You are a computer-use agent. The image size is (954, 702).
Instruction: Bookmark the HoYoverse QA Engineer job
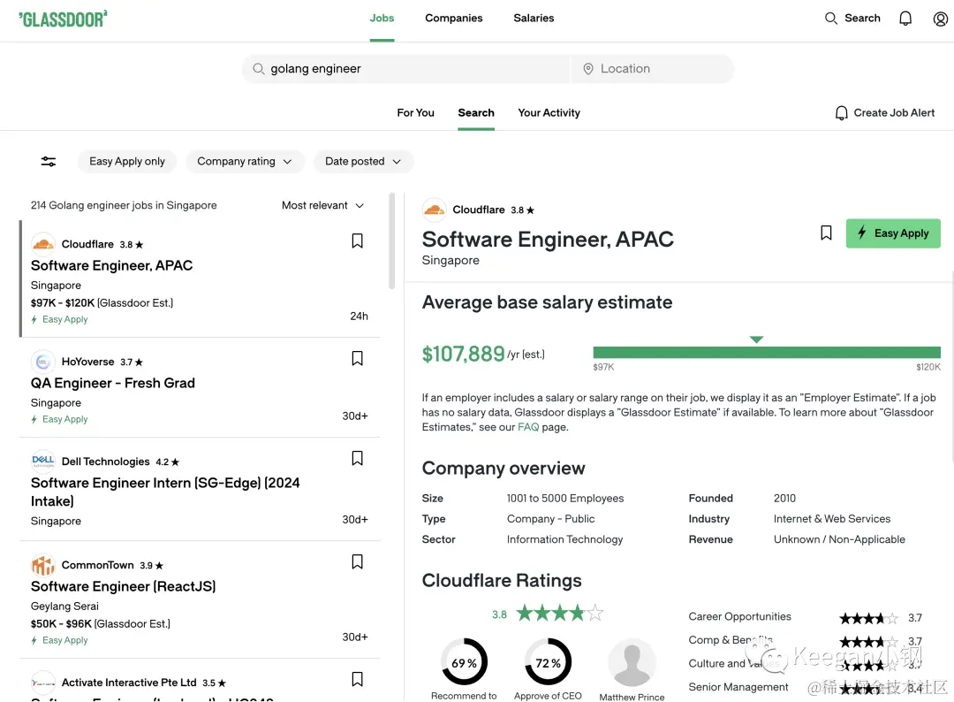click(358, 359)
